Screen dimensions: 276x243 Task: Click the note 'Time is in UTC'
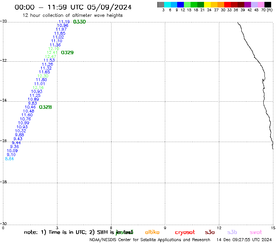[67, 232]
